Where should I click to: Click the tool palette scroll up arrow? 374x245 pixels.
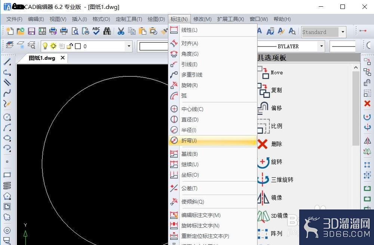pos(356,67)
